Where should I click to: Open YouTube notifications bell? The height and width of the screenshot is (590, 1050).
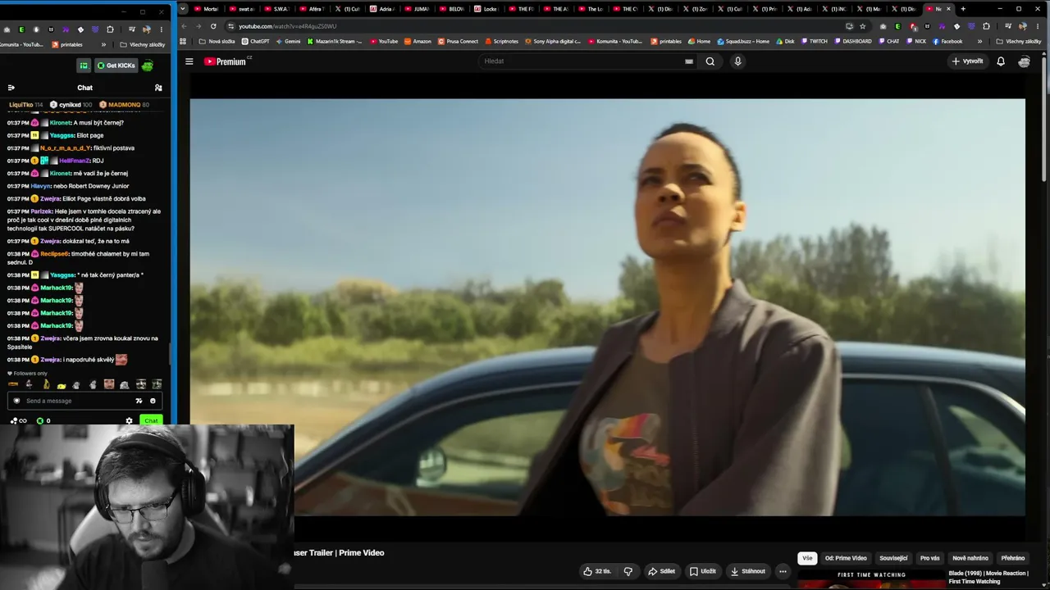(1001, 61)
